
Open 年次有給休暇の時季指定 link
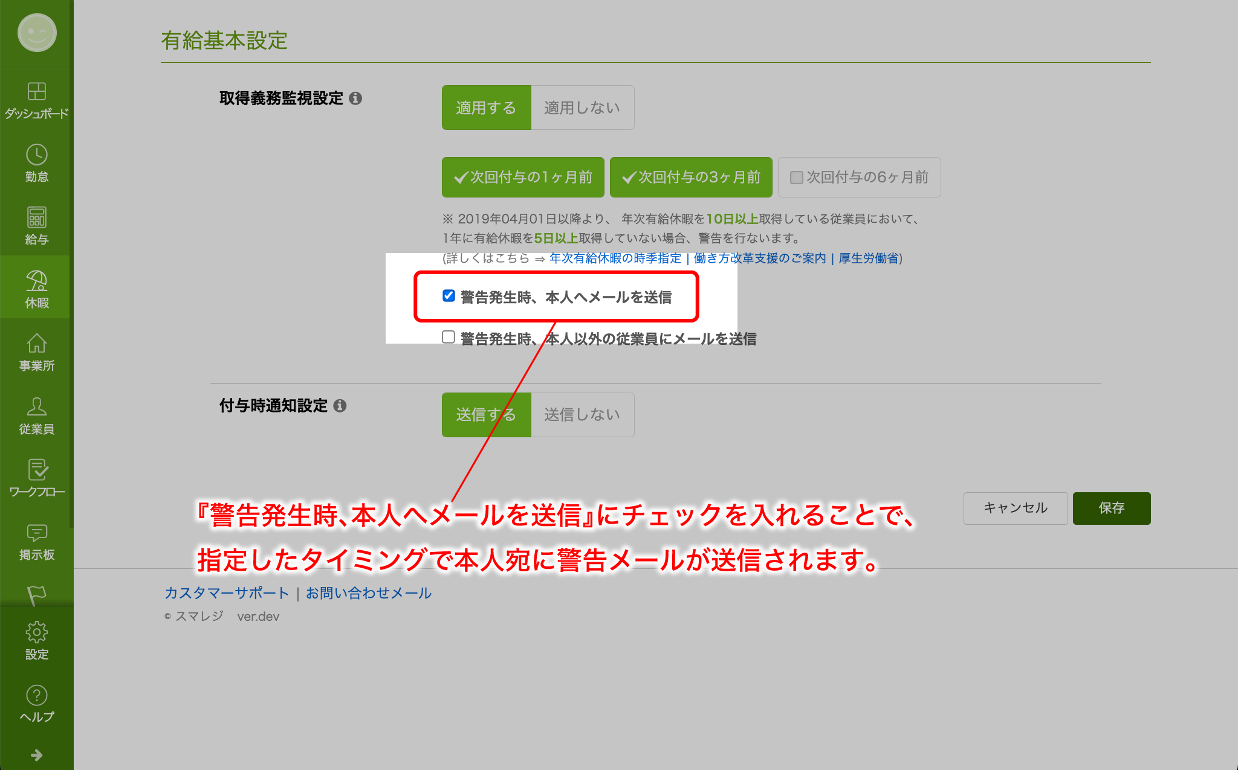(615, 258)
